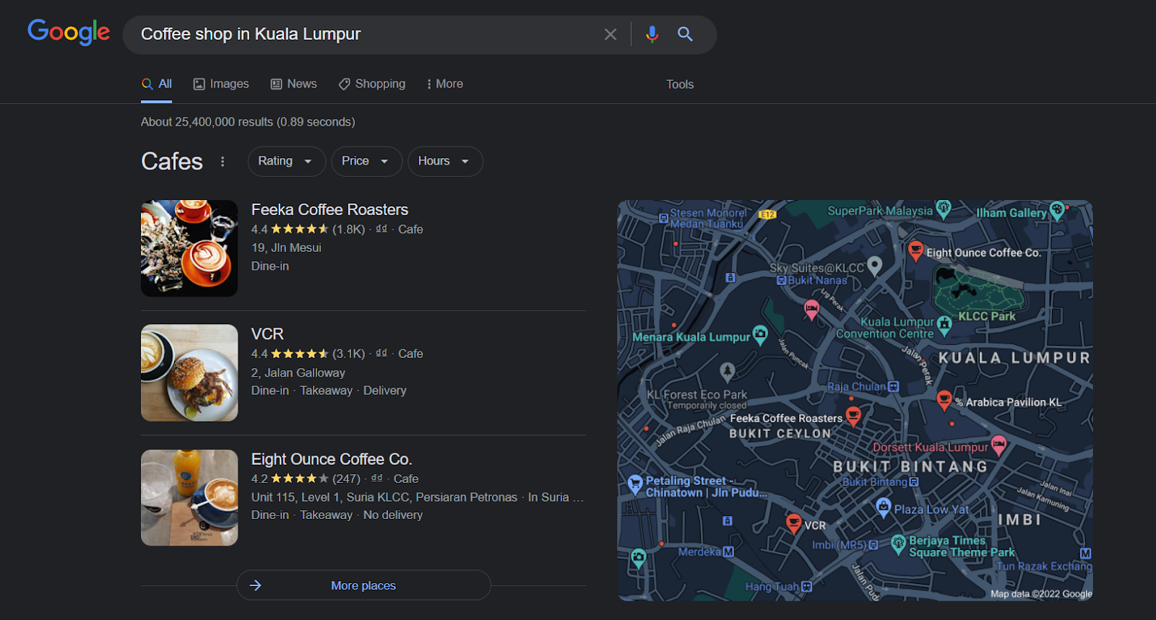Screen dimensions: 1156x620
Task: Click the Sky Suites@KLCC grey pin
Action: pos(875,266)
